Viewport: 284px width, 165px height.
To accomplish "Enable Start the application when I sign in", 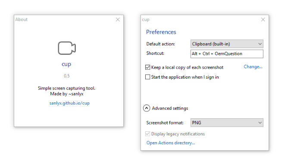I will pos(148,77).
